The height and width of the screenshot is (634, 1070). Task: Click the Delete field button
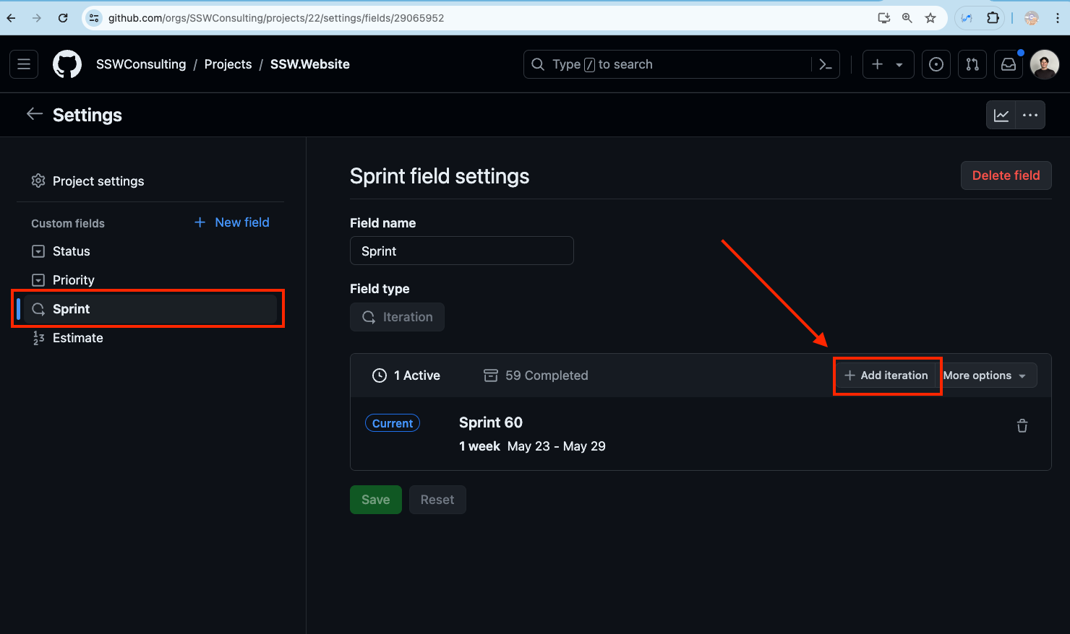pyautogui.click(x=1005, y=175)
